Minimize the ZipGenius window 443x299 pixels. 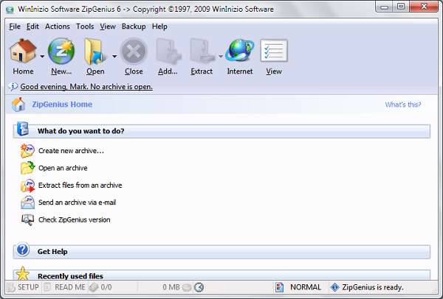click(385, 7)
